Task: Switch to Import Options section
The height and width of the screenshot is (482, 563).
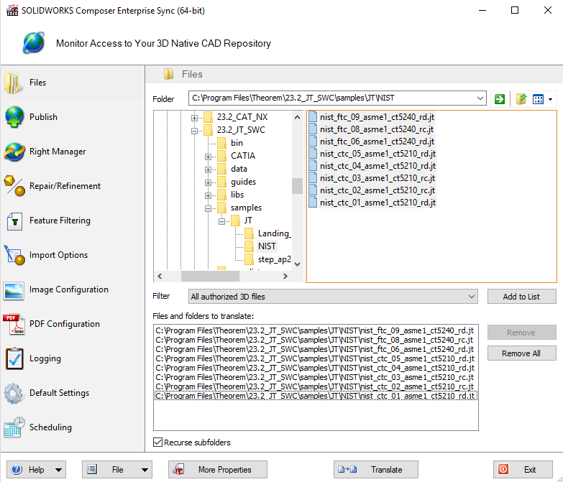Action: click(x=58, y=255)
